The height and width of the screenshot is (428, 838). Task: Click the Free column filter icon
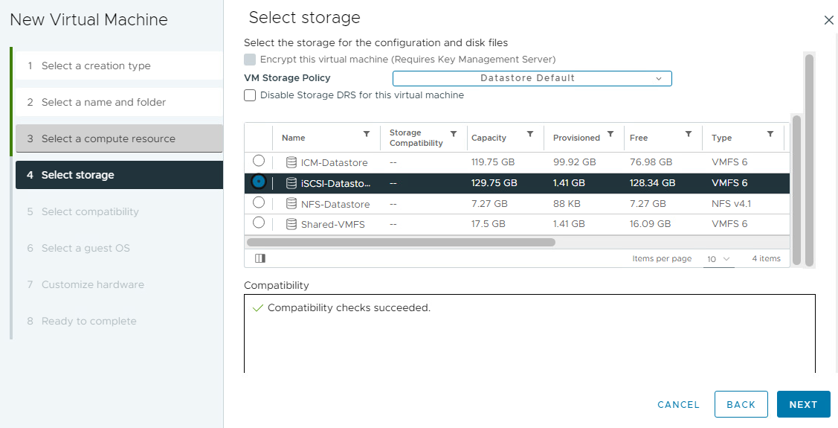tap(689, 134)
